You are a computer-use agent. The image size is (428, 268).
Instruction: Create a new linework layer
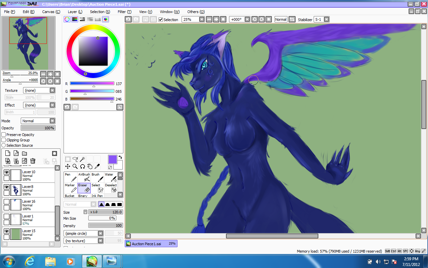pos(16,153)
